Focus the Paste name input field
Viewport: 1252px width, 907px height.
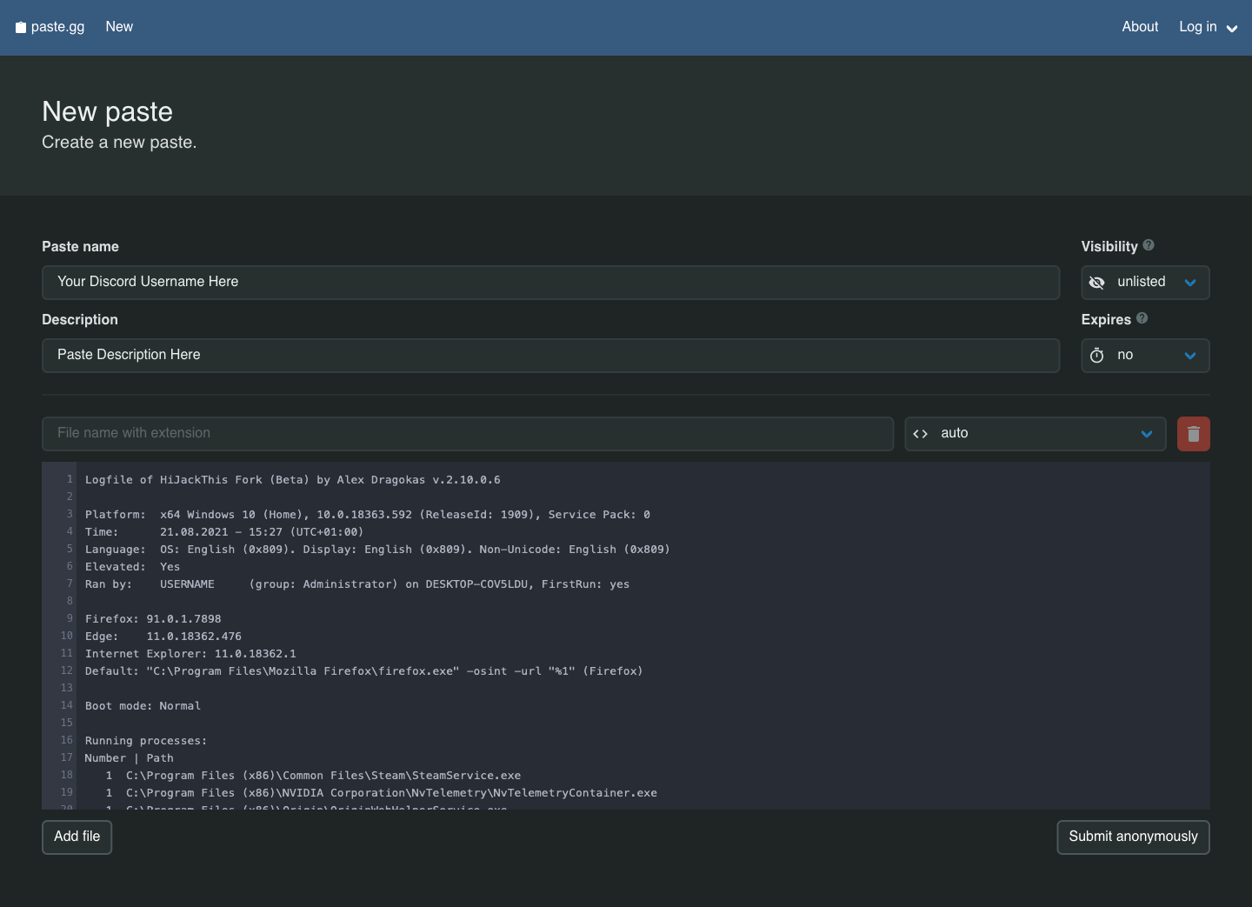[550, 283]
